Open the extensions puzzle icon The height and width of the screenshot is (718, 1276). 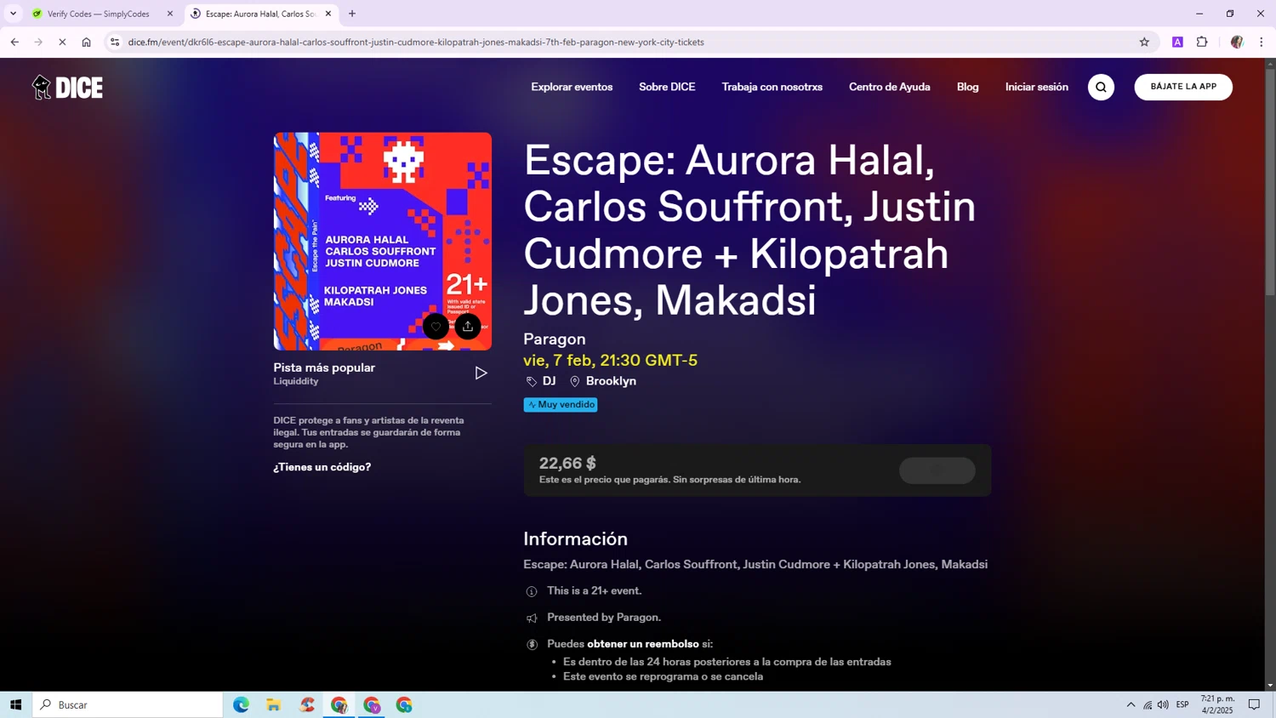(1202, 42)
